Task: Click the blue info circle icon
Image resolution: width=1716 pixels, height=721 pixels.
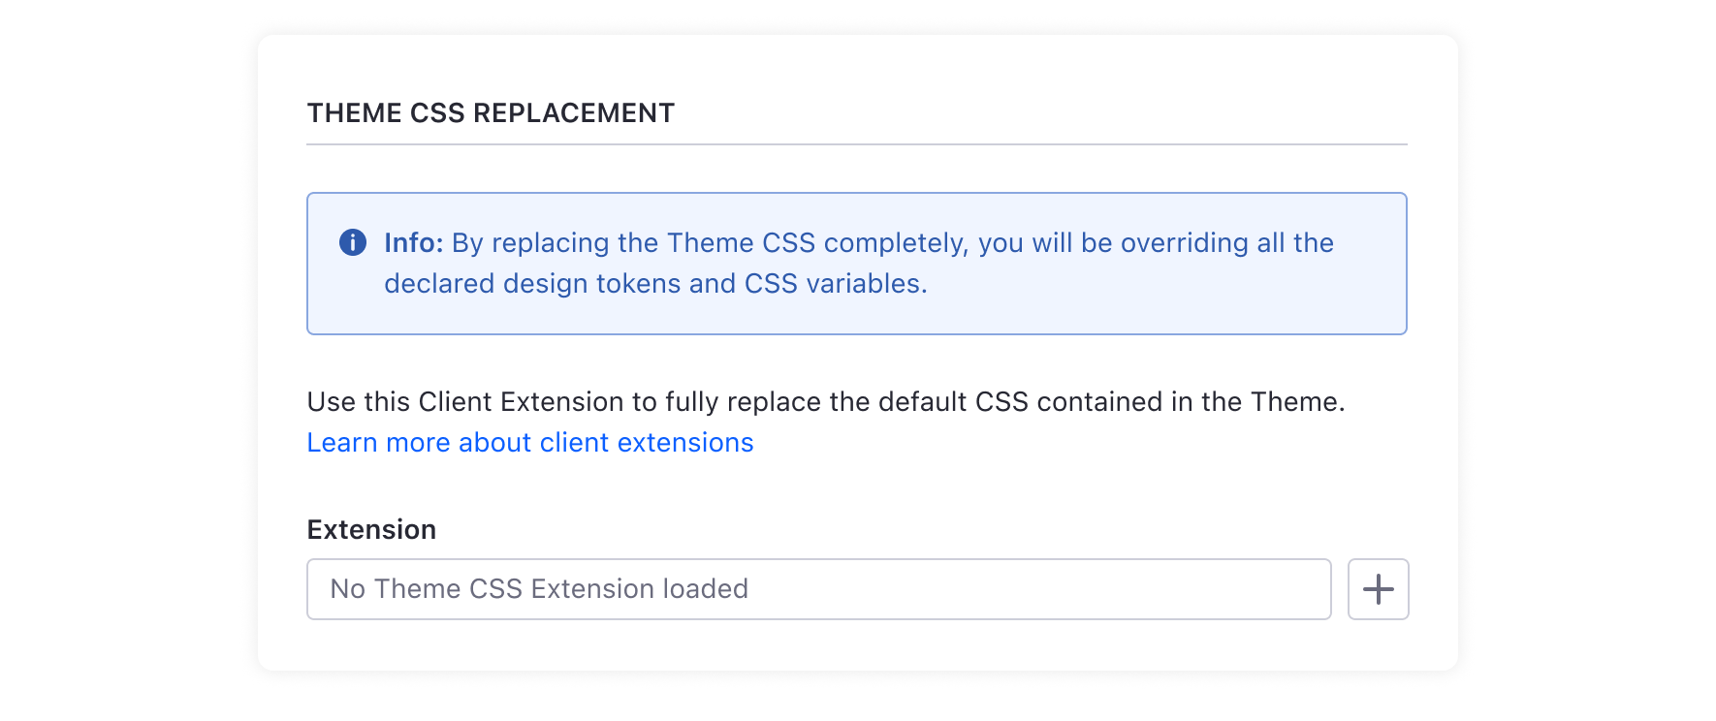Action: (353, 242)
